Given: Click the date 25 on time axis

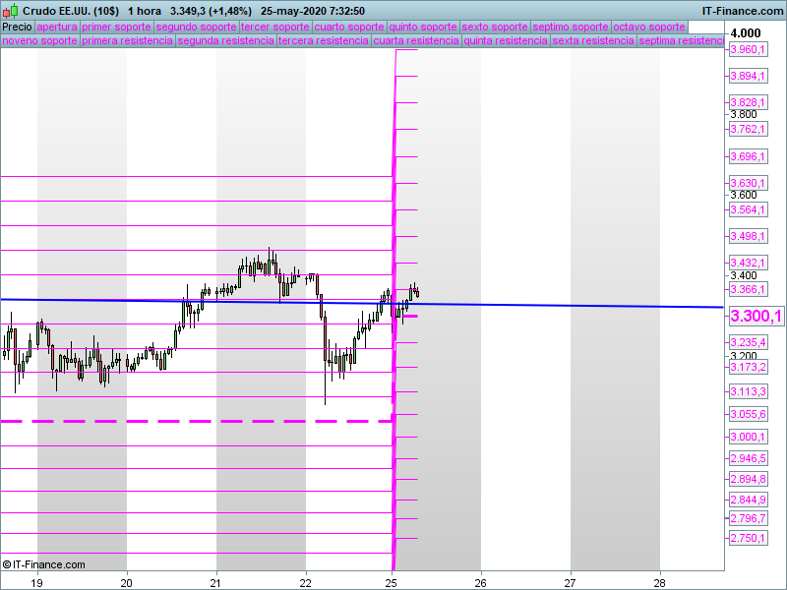Looking at the screenshot, I should pyautogui.click(x=392, y=582).
